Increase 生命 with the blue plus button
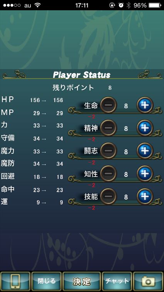The width and height of the screenshot is (164, 292). (145, 105)
